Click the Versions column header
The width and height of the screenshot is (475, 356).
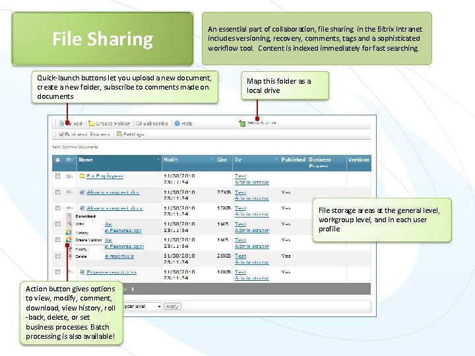[358, 160]
